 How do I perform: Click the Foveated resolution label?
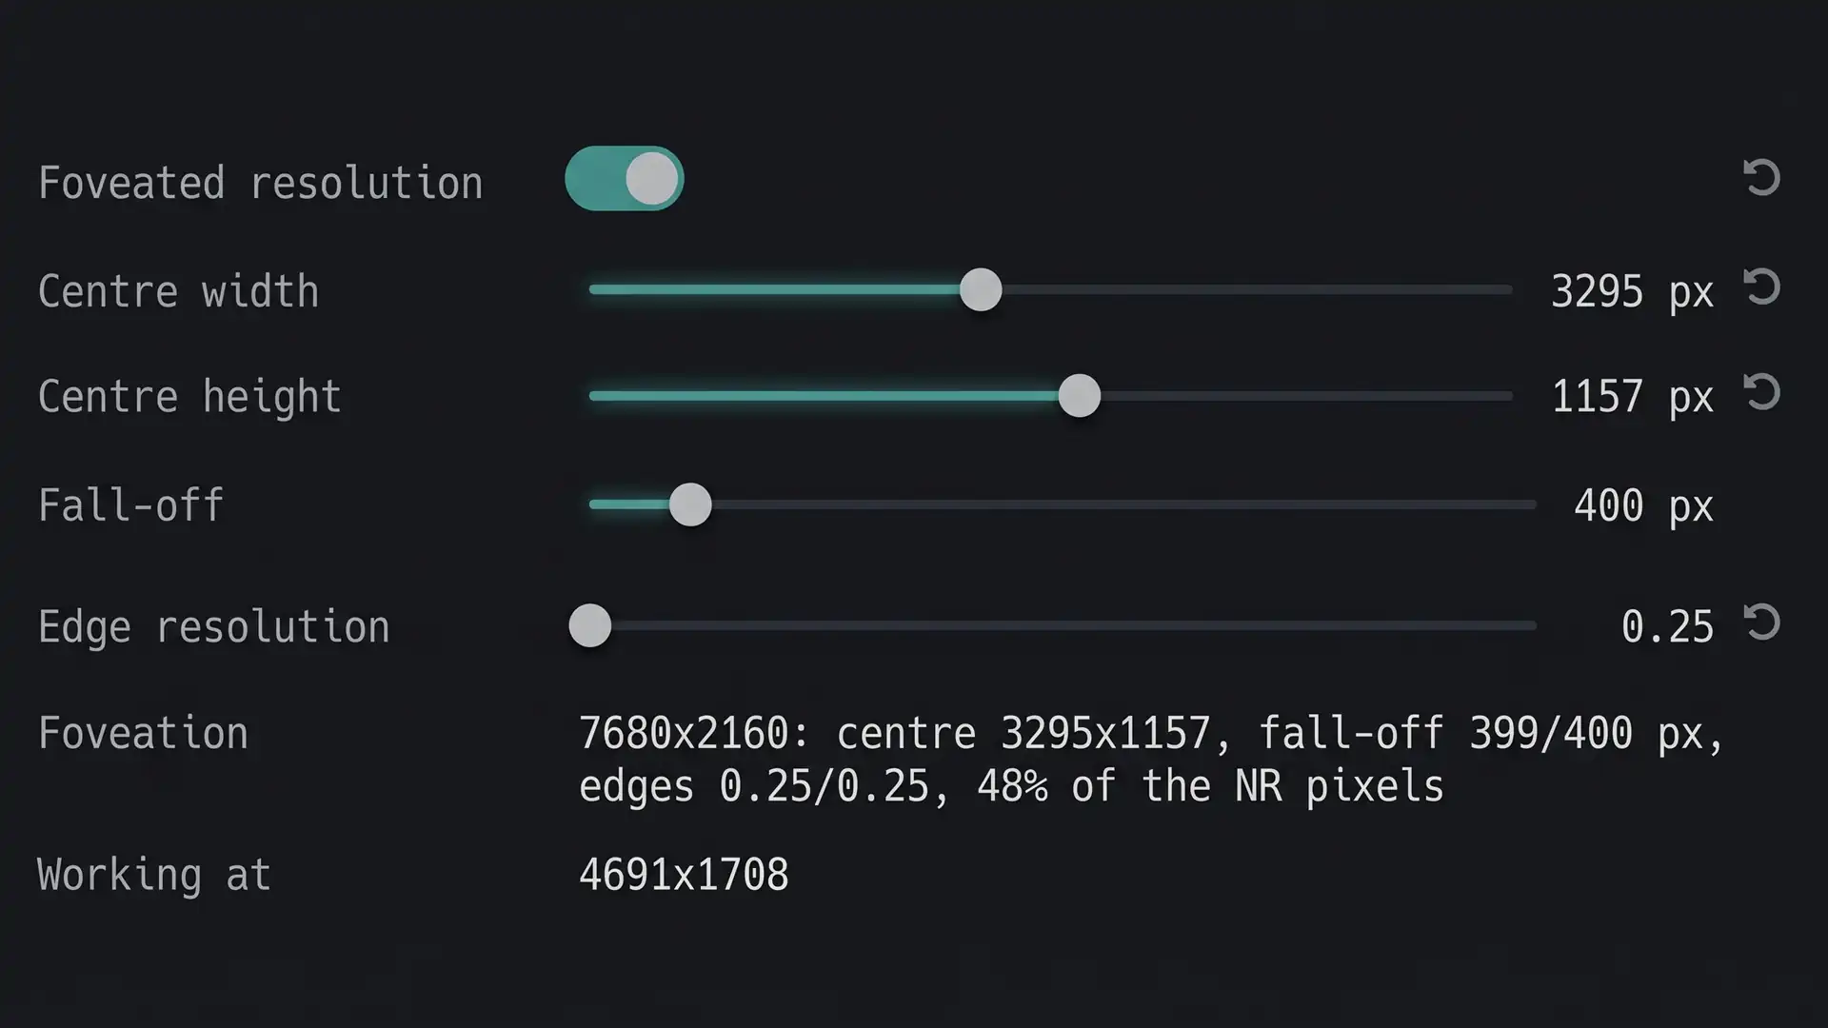pyautogui.click(x=260, y=183)
